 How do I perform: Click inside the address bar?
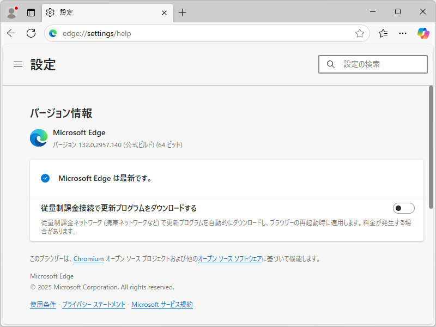(163, 33)
